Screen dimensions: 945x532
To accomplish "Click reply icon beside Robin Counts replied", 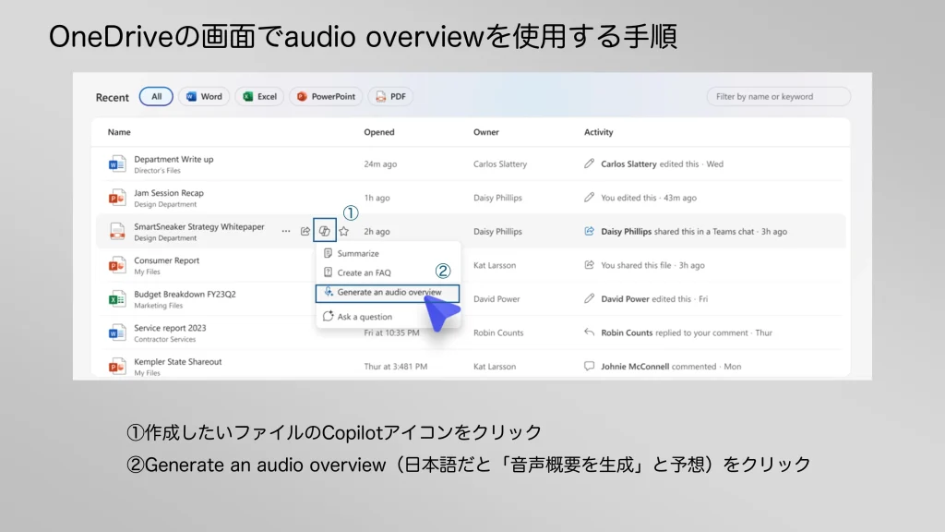I will click(590, 332).
